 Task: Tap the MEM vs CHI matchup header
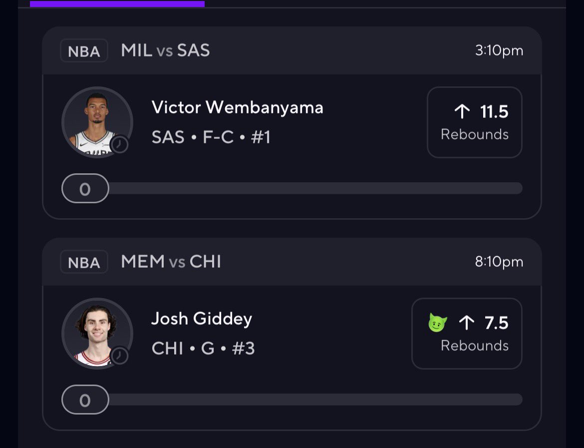point(171,262)
